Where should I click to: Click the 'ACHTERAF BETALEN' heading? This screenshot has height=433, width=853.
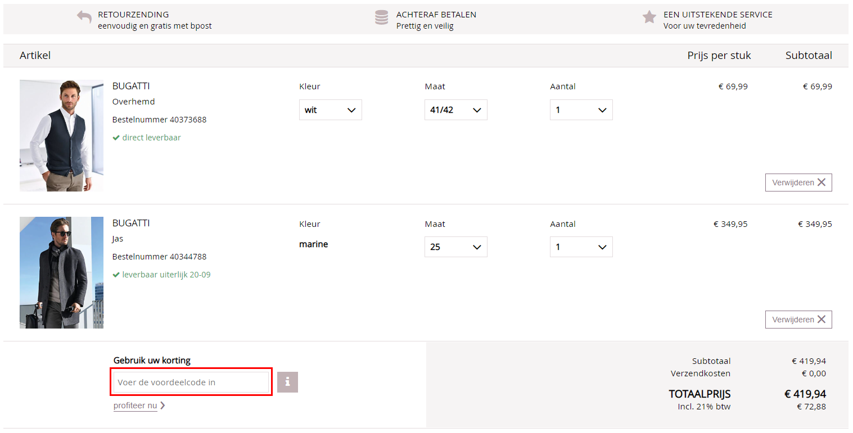(436, 15)
